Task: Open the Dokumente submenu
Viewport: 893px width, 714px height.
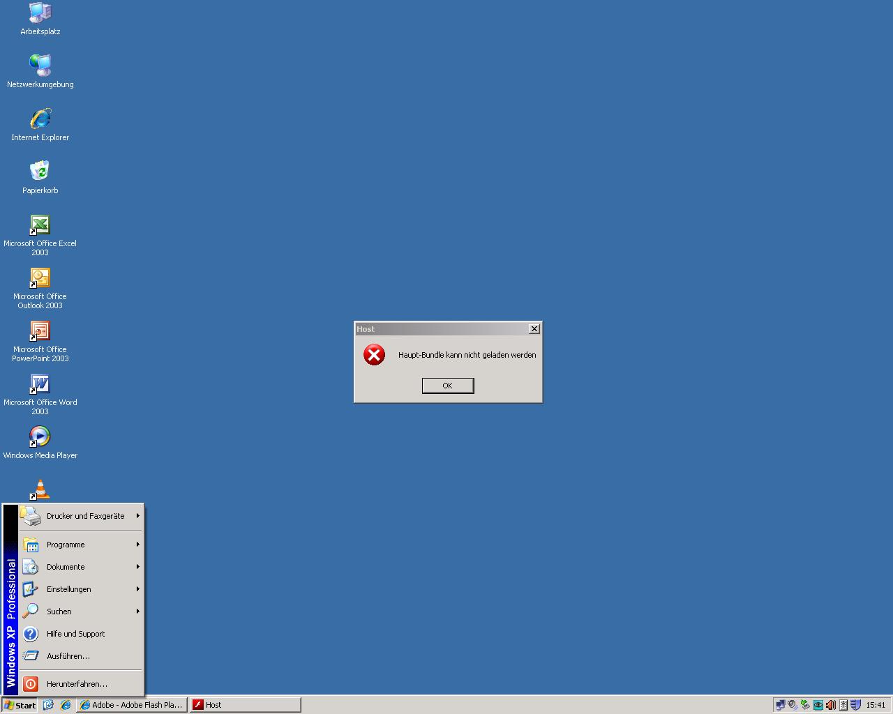Action: [x=81, y=567]
